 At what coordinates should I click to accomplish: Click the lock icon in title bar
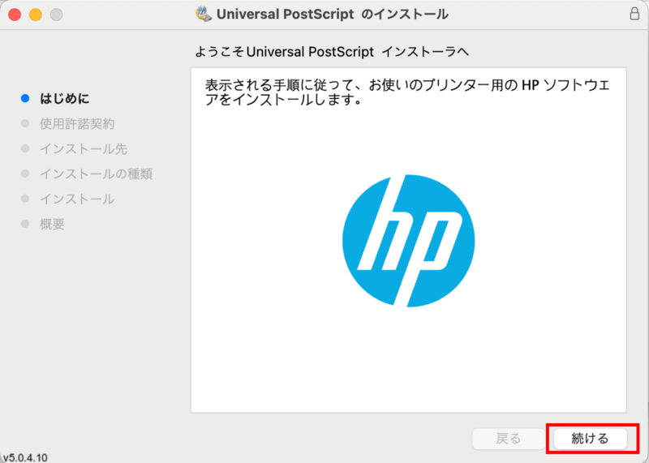coord(634,14)
